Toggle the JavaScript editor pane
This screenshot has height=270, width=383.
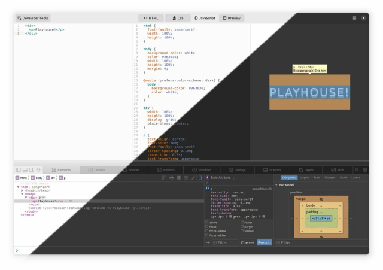pos(205,18)
